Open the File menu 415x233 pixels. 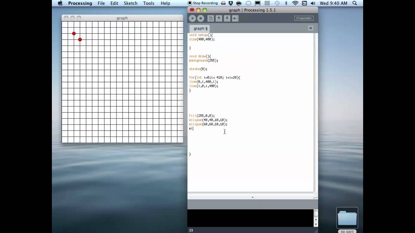click(x=101, y=3)
